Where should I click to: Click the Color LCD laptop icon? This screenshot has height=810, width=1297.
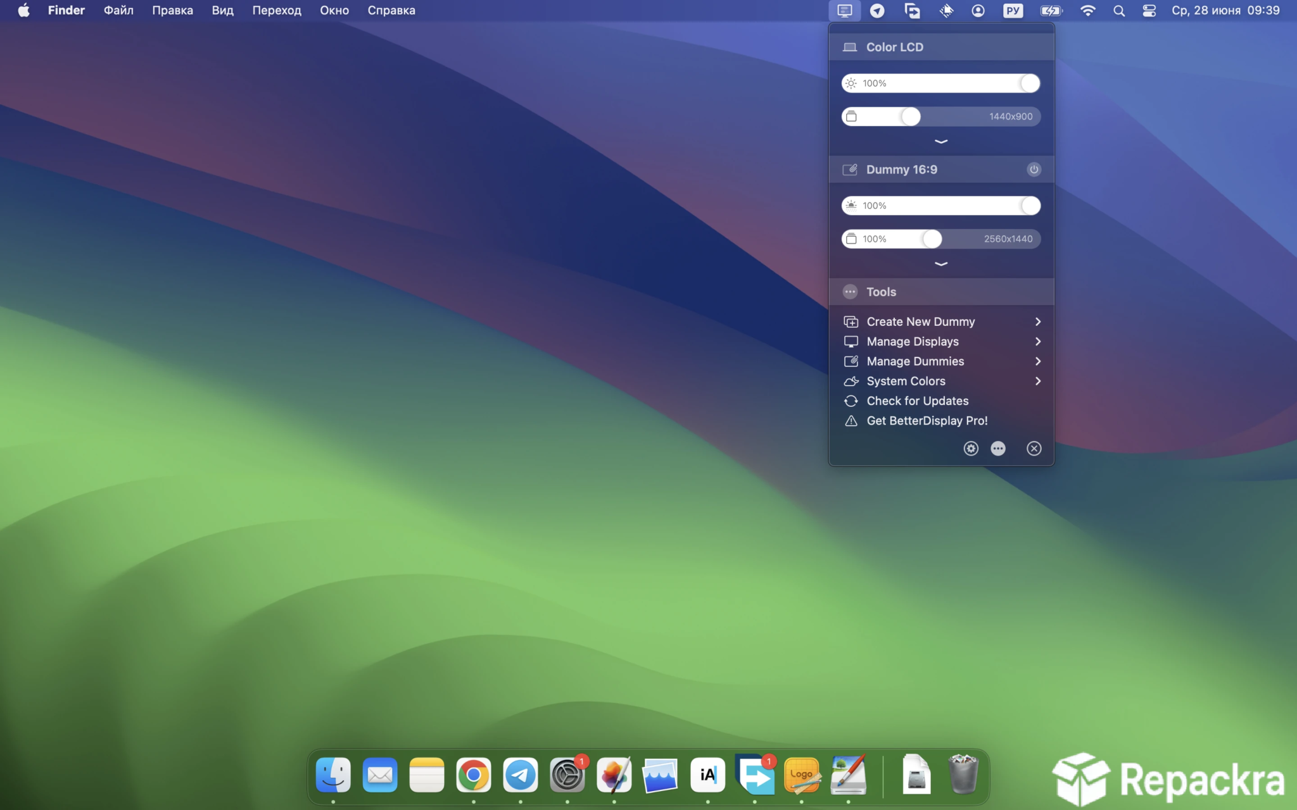pos(850,47)
